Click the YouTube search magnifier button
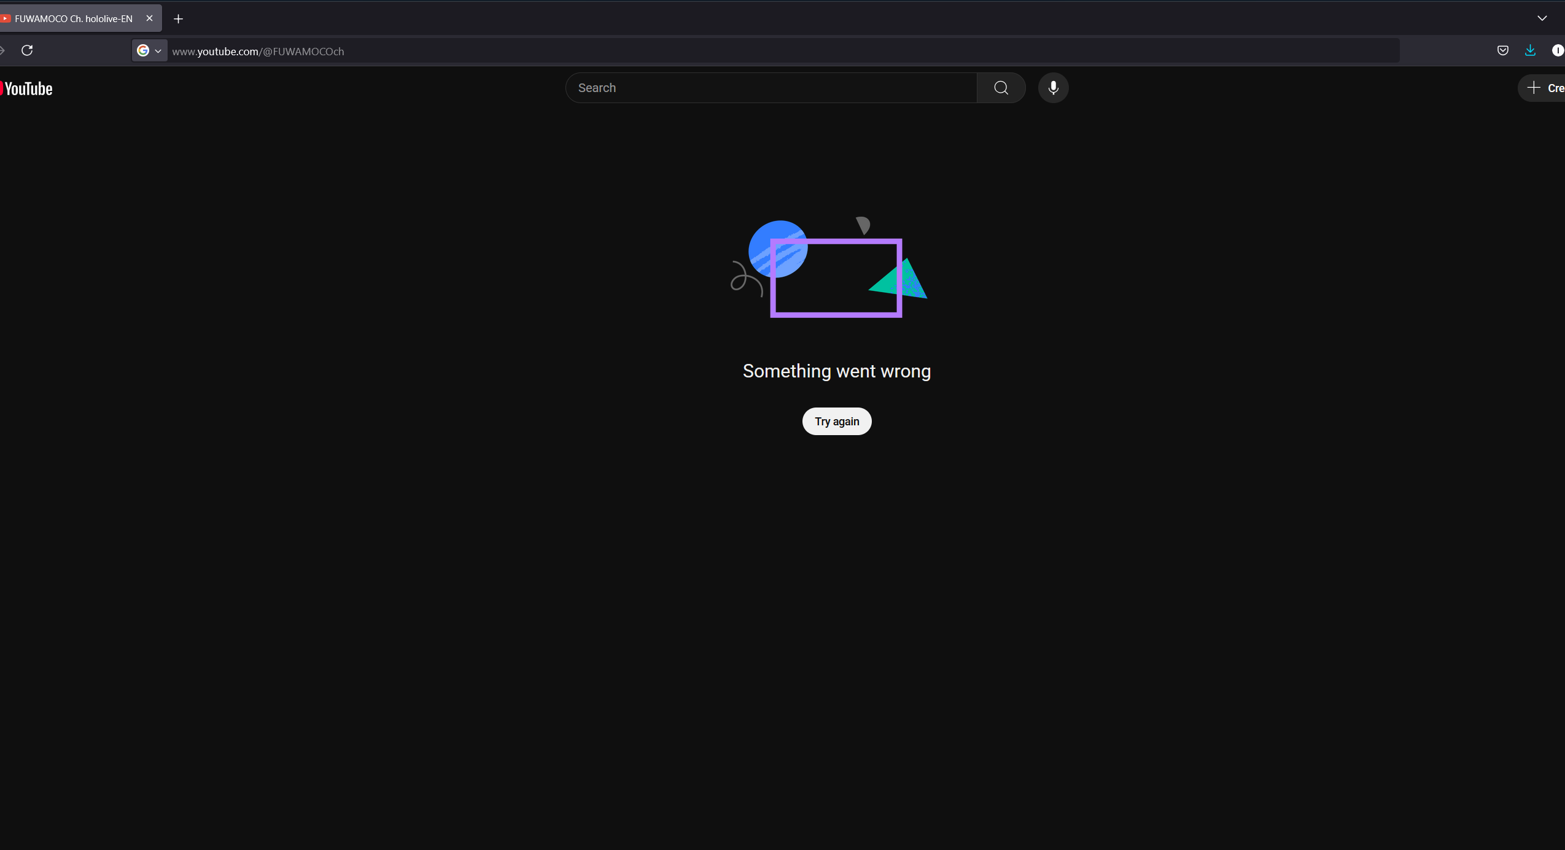The width and height of the screenshot is (1565, 850). point(1001,88)
